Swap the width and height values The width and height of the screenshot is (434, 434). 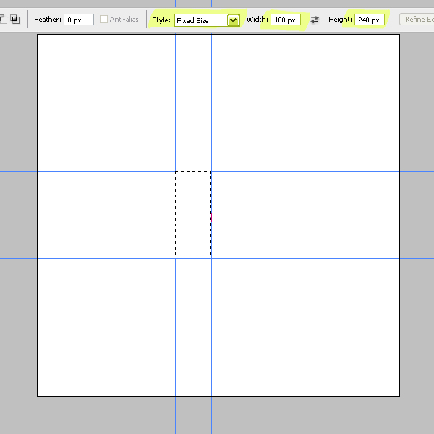point(315,20)
